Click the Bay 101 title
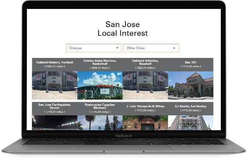The height and width of the screenshot is (160, 246). [190, 63]
